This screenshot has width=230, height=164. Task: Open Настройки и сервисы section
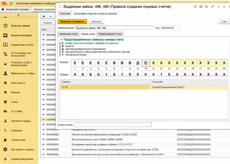[23, 149]
